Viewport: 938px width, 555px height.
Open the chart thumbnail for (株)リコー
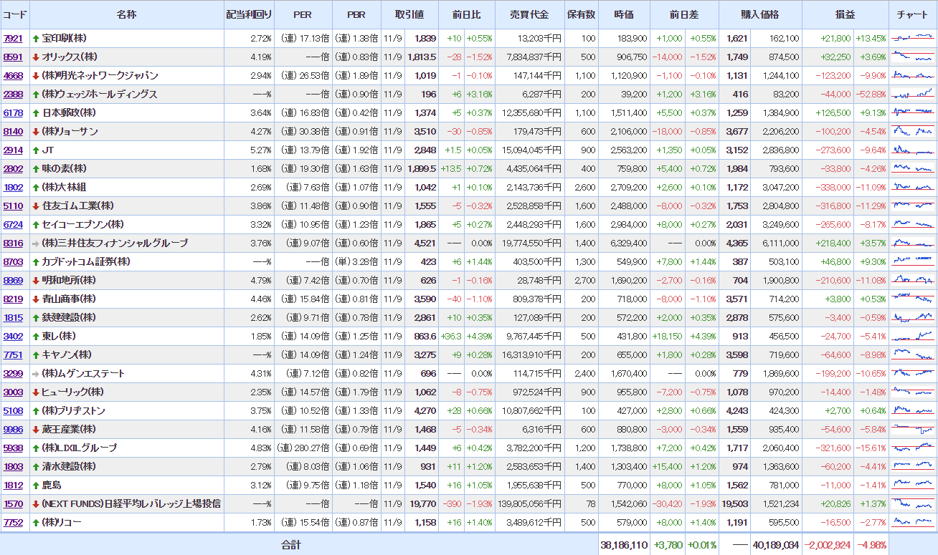(913, 522)
